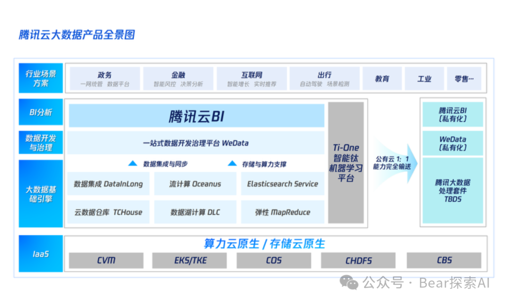
Task: Click 一网统管 数据平台 subtitle under 政务
Action: click(x=105, y=84)
